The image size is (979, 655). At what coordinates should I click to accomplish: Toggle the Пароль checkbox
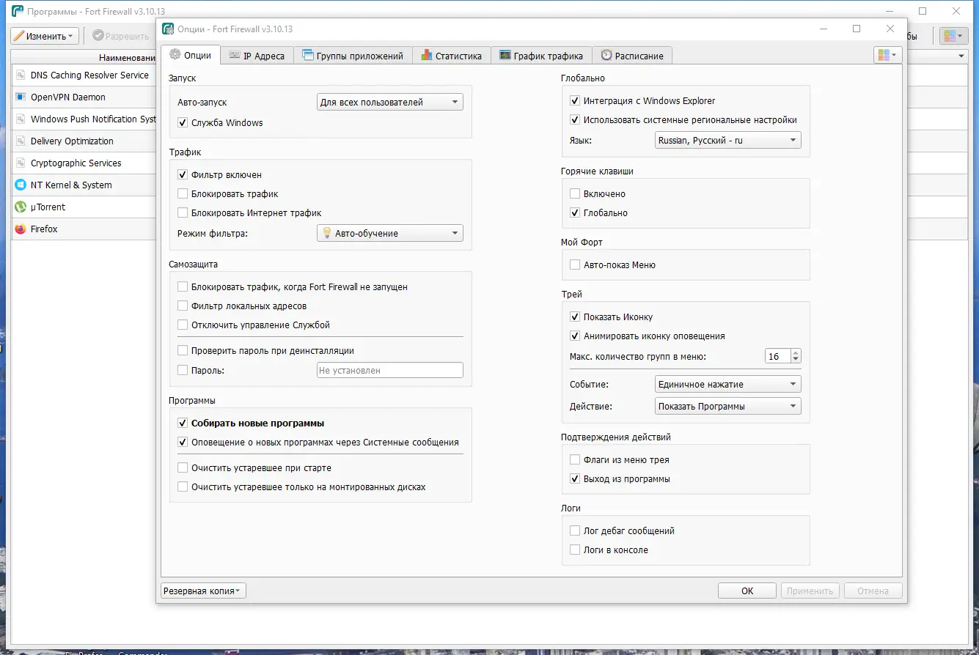pyautogui.click(x=183, y=370)
